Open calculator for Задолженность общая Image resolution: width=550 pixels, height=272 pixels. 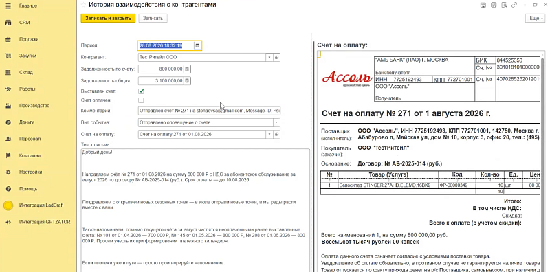point(187,81)
